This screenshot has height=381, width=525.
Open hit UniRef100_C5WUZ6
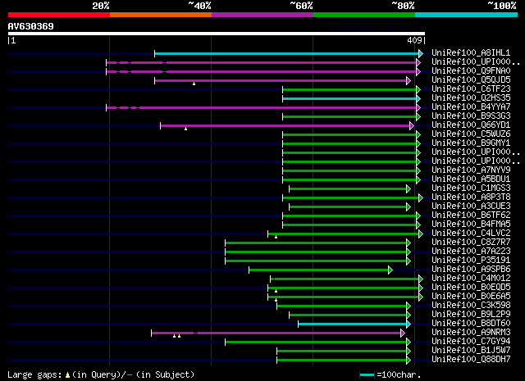click(x=471, y=134)
